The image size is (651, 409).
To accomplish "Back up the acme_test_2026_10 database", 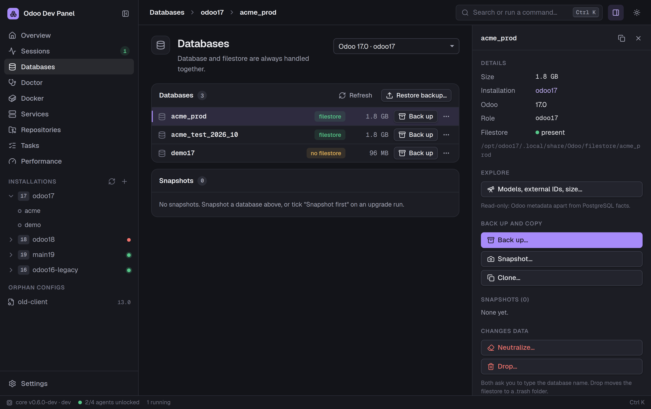I will 415,135.
